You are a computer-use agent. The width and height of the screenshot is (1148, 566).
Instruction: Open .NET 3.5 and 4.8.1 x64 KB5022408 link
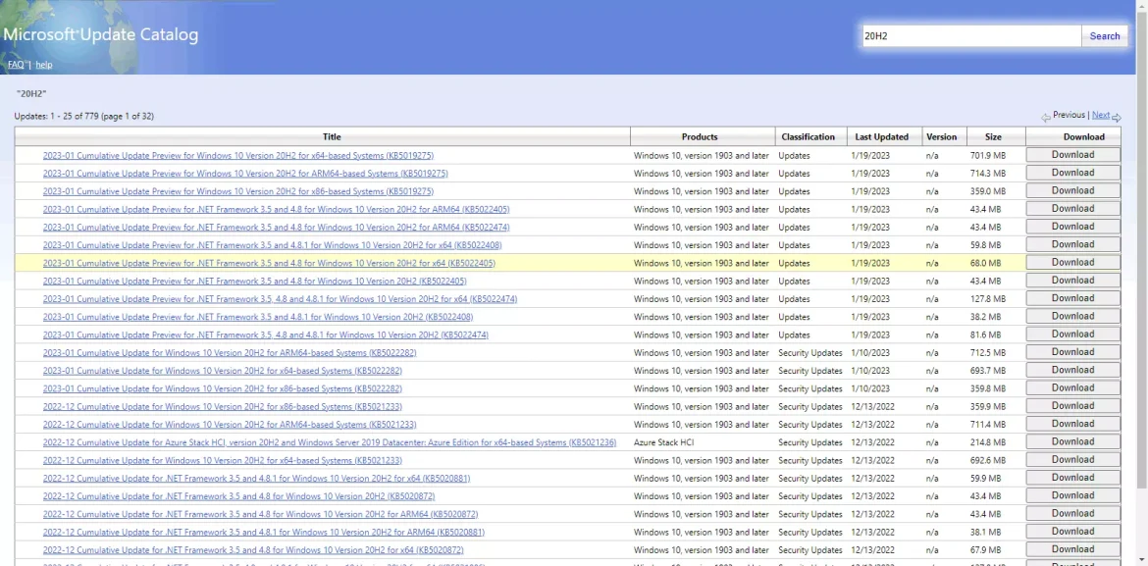point(273,245)
